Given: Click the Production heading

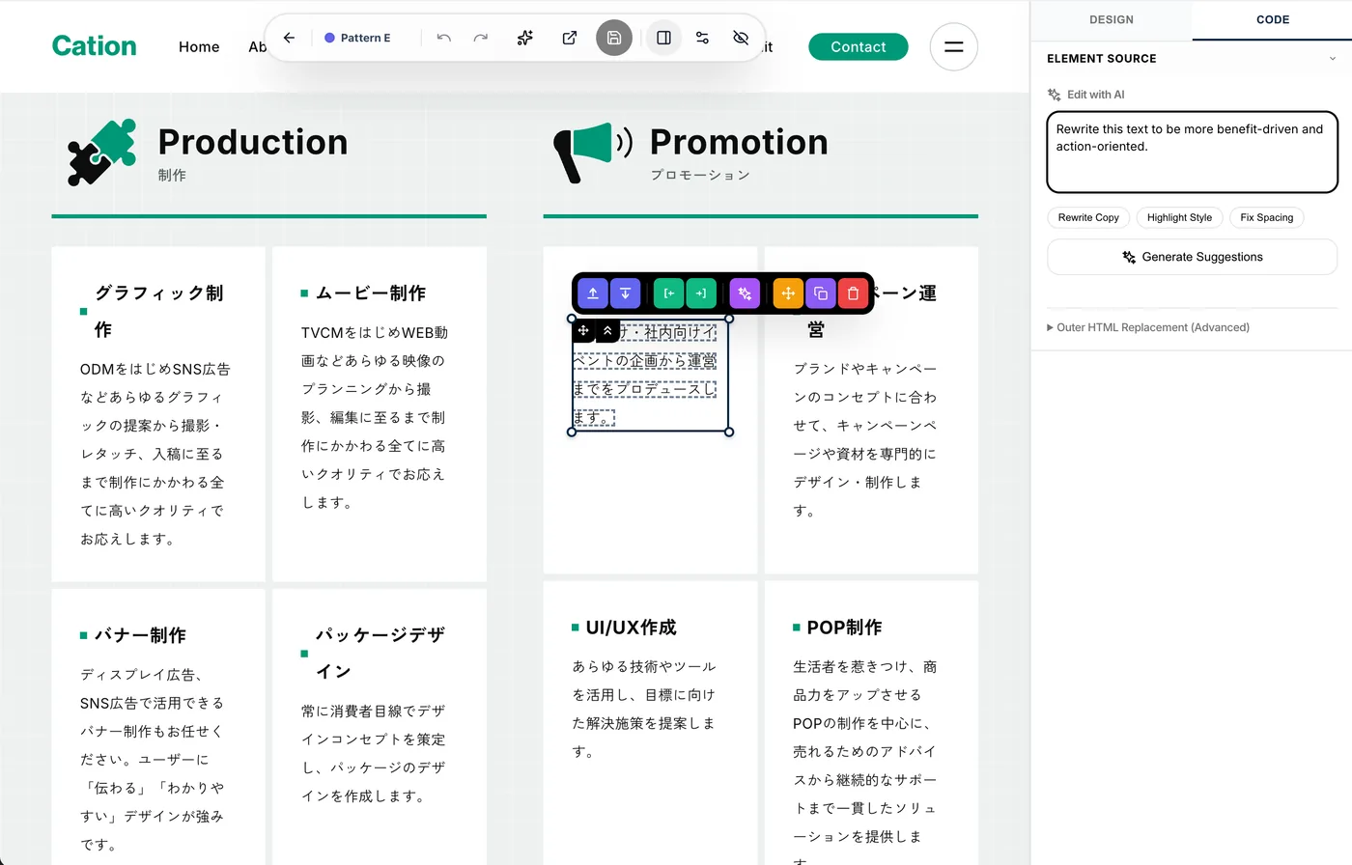Looking at the screenshot, I should point(253,142).
